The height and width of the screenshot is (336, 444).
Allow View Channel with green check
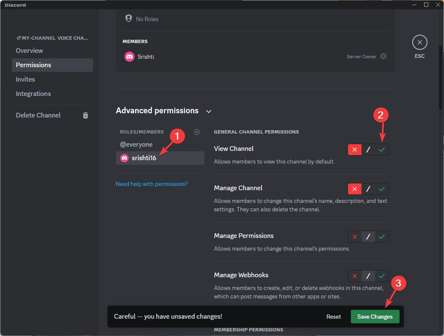382,150
